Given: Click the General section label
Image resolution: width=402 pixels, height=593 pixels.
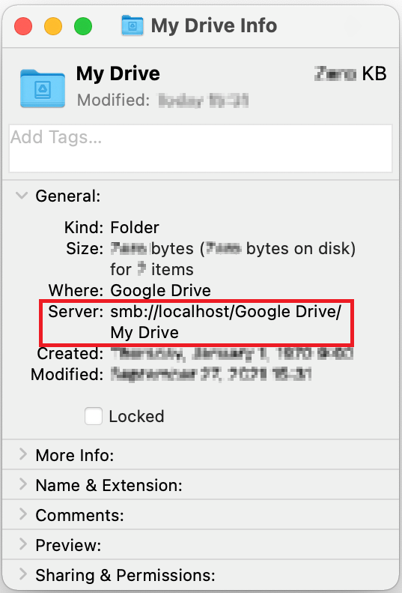Looking at the screenshot, I should click(68, 196).
